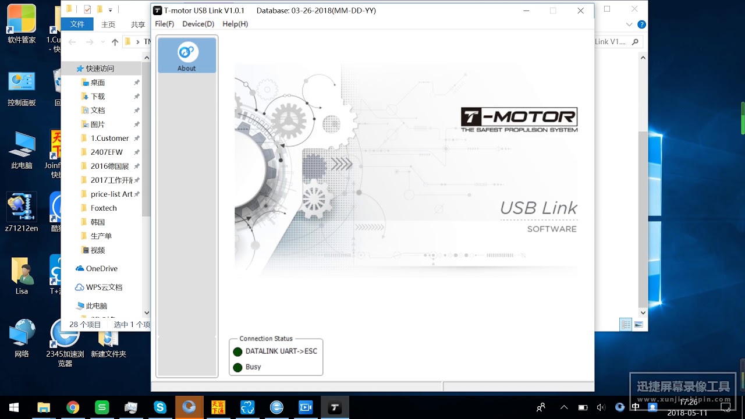Open the 韩国 folder
This screenshot has height=419, width=745.
(x=98, y=222)
